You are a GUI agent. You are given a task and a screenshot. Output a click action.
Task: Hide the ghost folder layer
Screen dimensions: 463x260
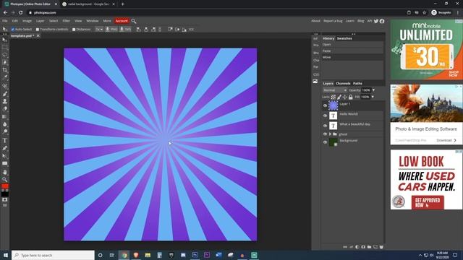tap(325, 134)
